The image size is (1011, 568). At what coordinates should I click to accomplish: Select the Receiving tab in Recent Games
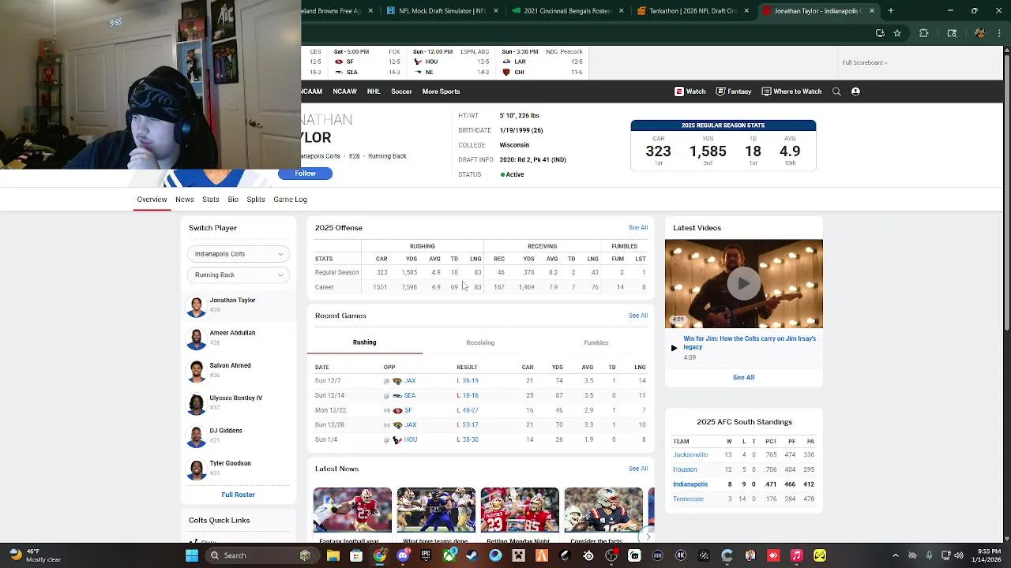click(480, 342)
